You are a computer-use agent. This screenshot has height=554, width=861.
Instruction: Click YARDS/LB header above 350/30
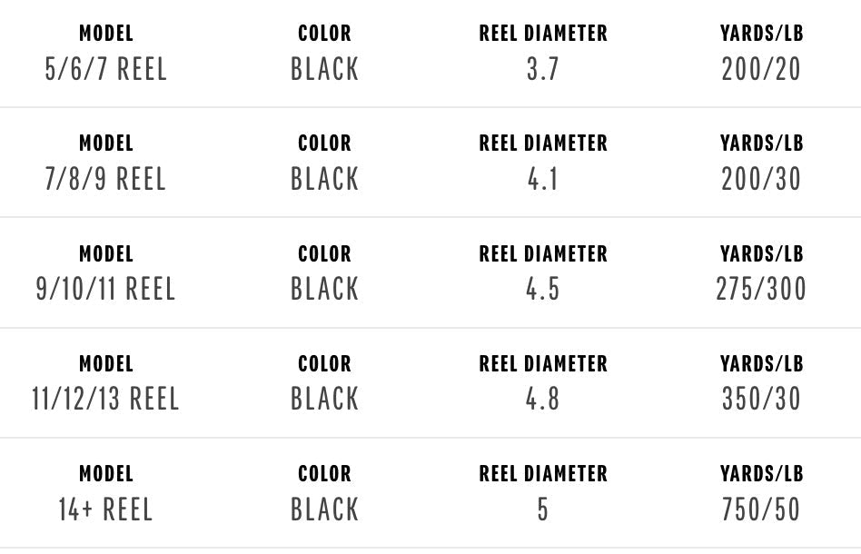pos(761,364)
